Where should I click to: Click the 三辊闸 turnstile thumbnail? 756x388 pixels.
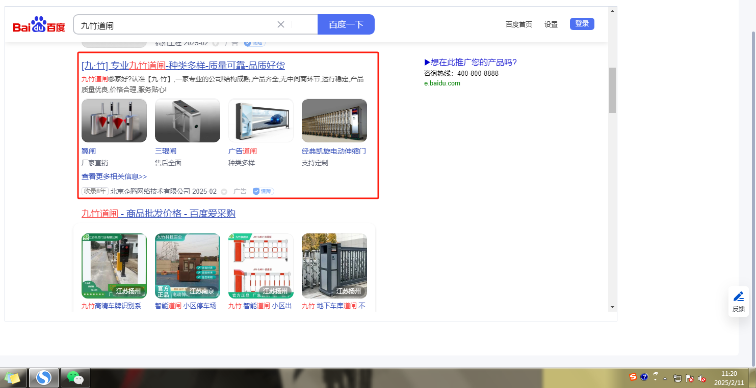pos(188,121)
